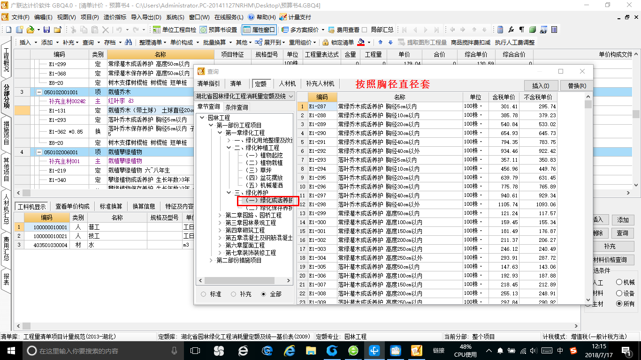
Task: Open the 在线服务(L) menu
Action: click(x=229, y=17)
